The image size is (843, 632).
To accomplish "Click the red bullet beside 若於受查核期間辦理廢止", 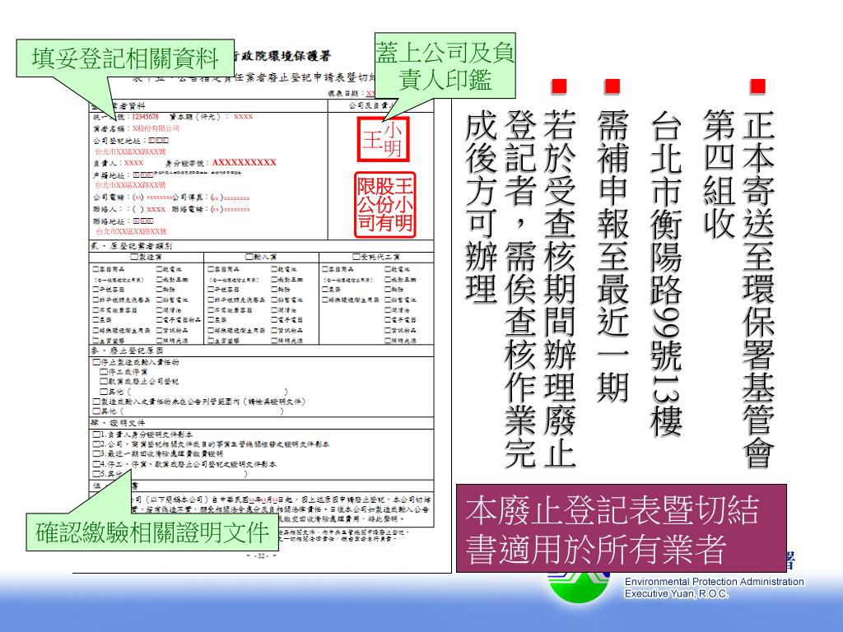I will tap(559, 86).
